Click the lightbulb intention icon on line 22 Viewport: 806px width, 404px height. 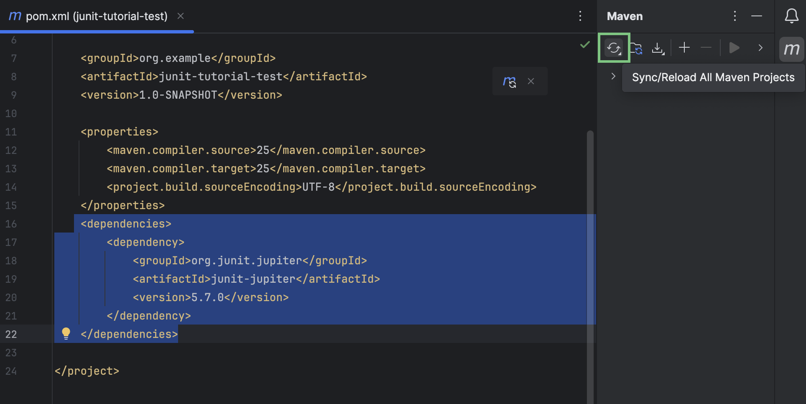[x=66, y=334]
